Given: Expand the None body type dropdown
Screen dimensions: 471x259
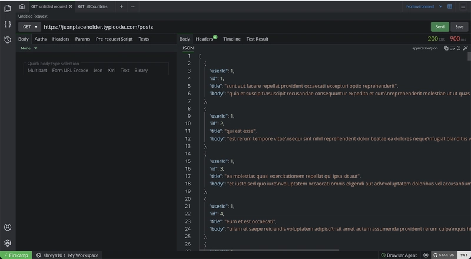Looking at the screenshot, I should point(29,48).
